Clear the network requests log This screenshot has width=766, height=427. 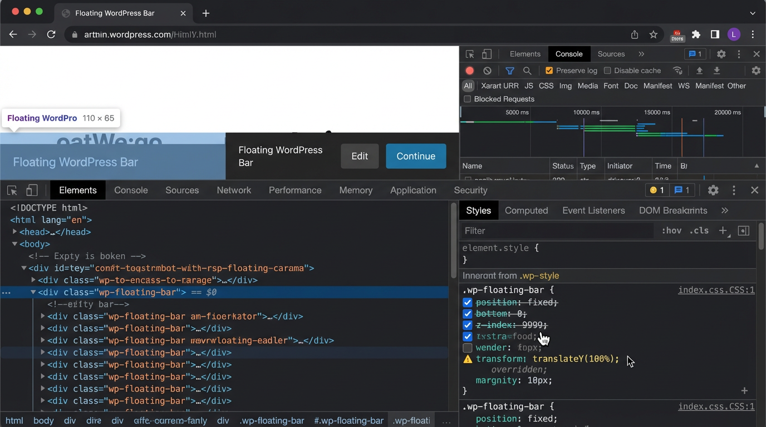pos(487,71)
